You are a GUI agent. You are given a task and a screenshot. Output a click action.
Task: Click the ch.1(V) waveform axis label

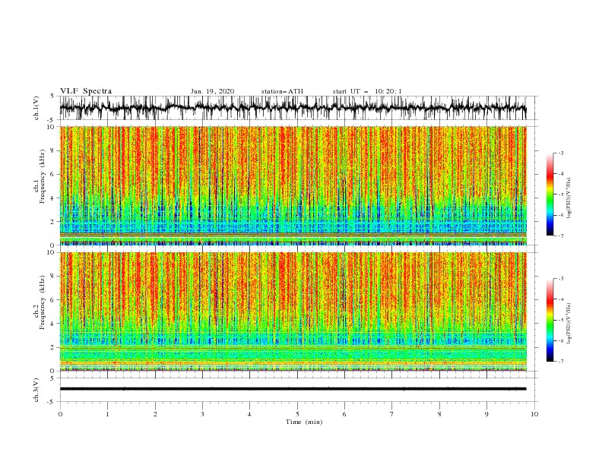36,108
